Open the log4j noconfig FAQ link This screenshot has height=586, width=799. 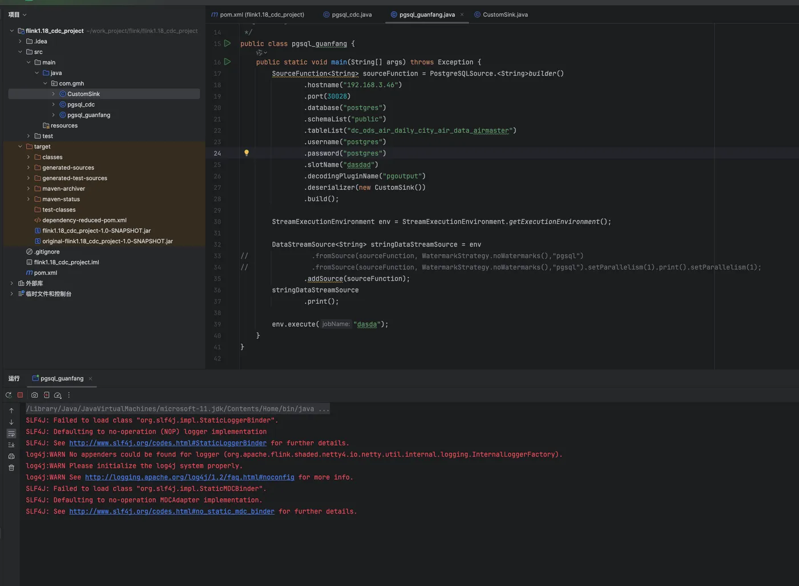pyautogui.click(x=189, y=477)
